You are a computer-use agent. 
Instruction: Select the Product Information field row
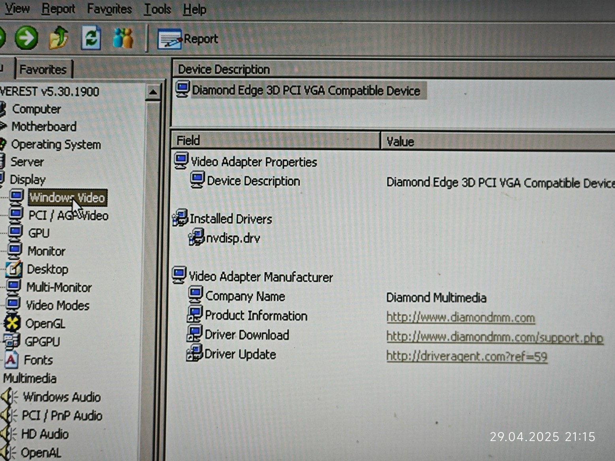tap(256, 316)
